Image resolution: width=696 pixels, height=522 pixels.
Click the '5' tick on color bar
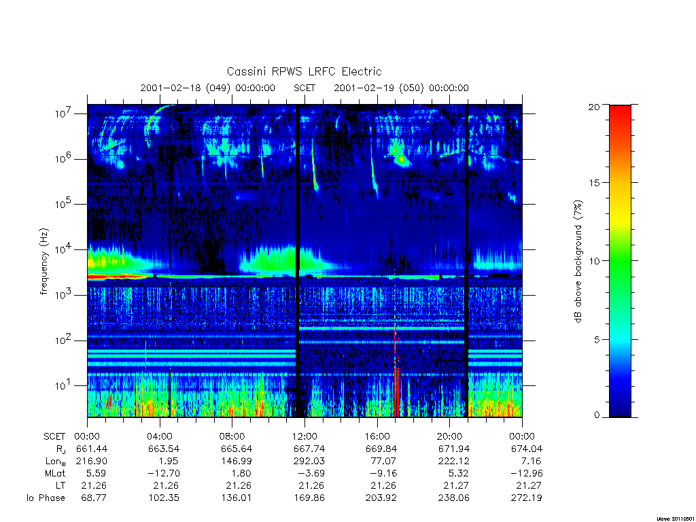coord(596,340)
